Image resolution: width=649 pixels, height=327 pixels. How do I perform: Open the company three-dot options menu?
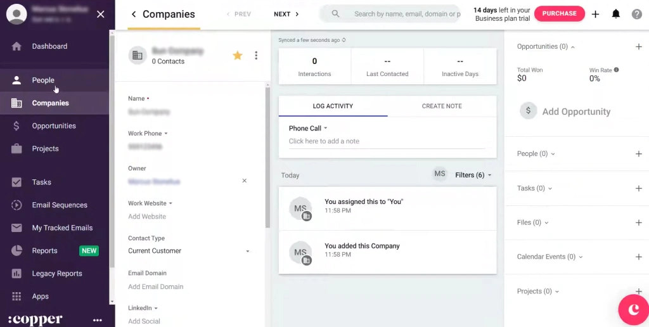[x=256, y=56]
